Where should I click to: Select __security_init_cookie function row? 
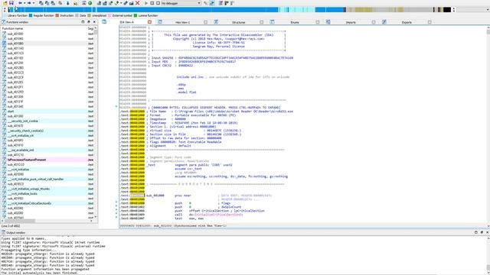[x=47, y=121]
